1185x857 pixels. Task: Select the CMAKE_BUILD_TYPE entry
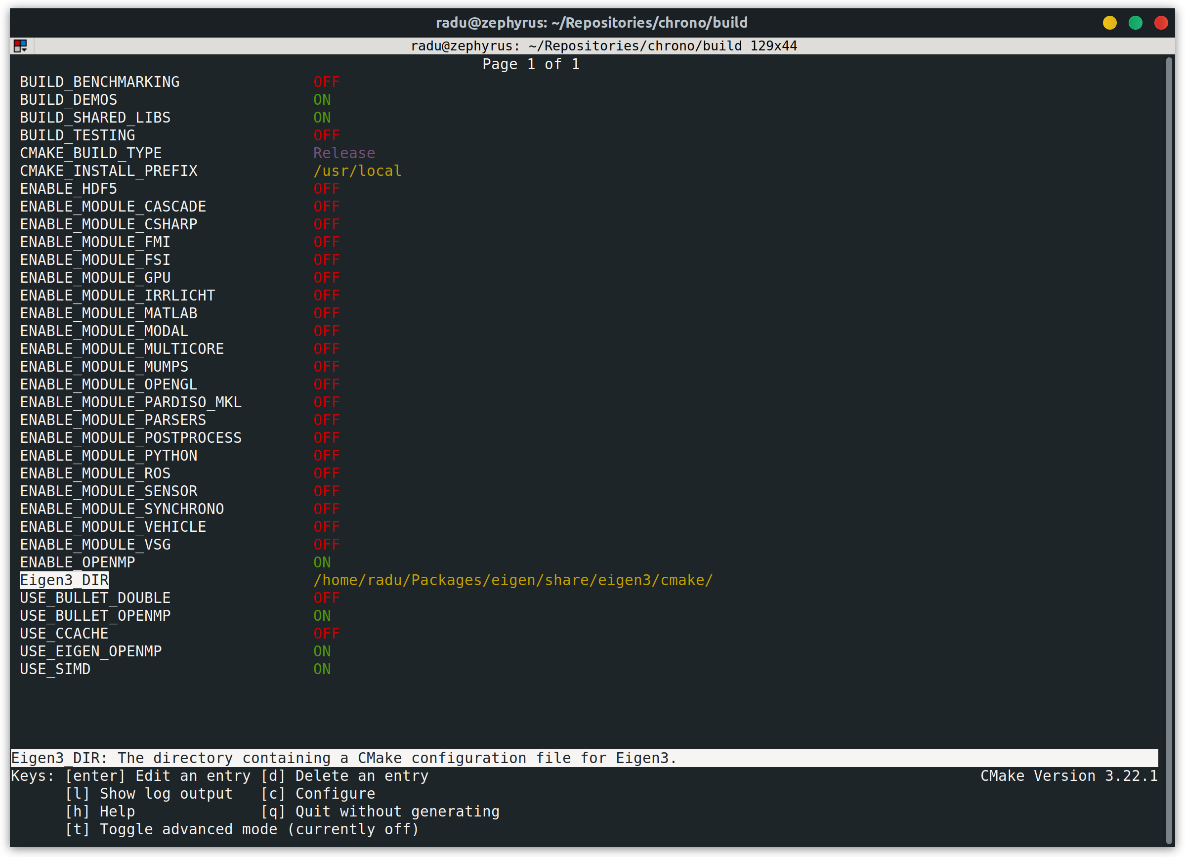click(91, 153)
